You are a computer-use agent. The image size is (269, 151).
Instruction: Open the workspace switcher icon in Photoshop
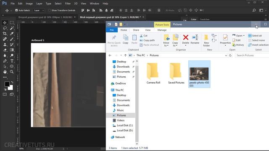pyautogui.click(x=261, y=10)
